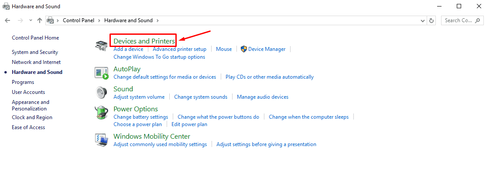Click the Sound speaker icon
Image resolution: width=486 pixels, height=170 pixels.
click(101, 93)
